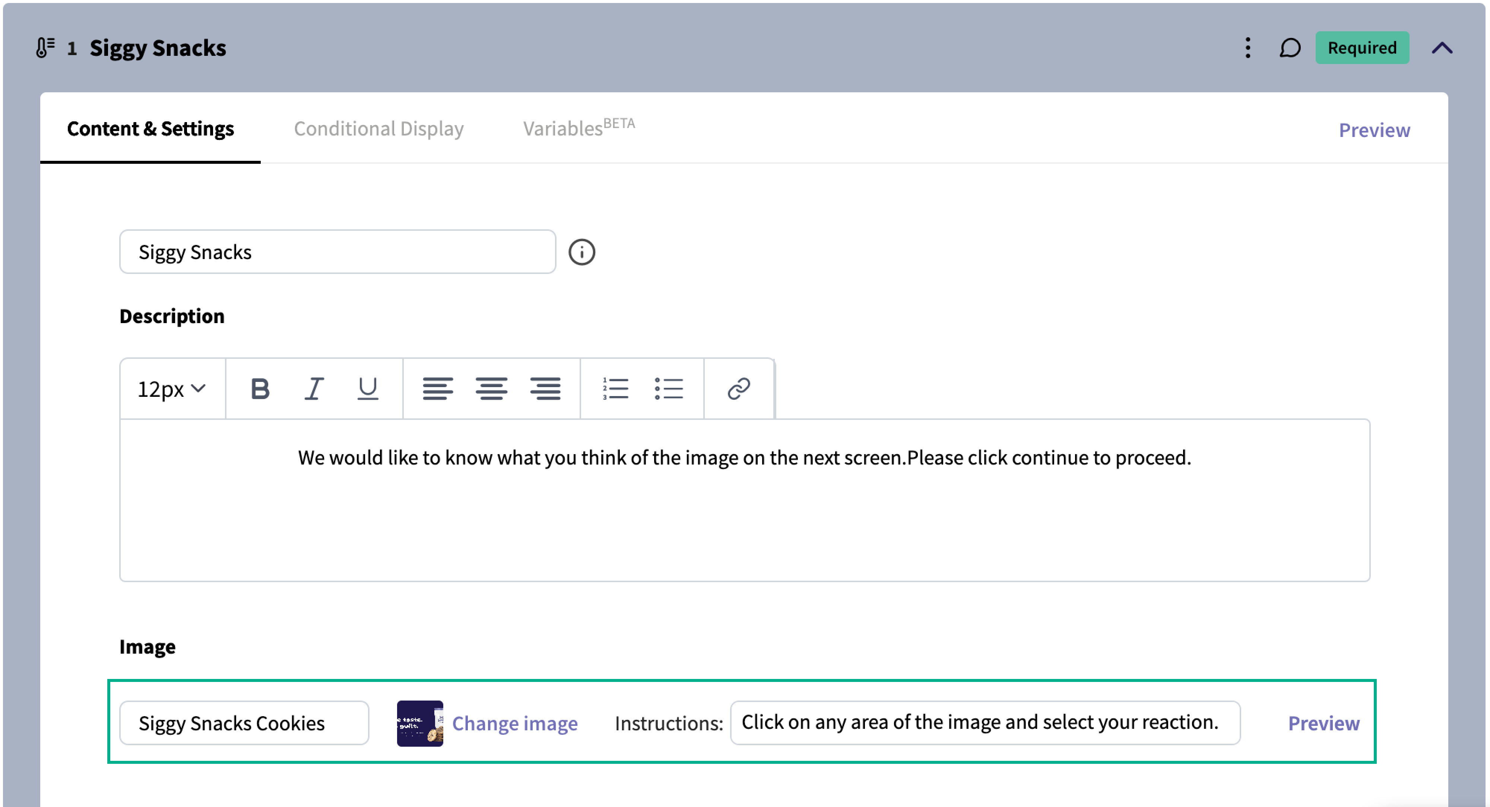
Task: Align description text left
Action: point(437,389)
